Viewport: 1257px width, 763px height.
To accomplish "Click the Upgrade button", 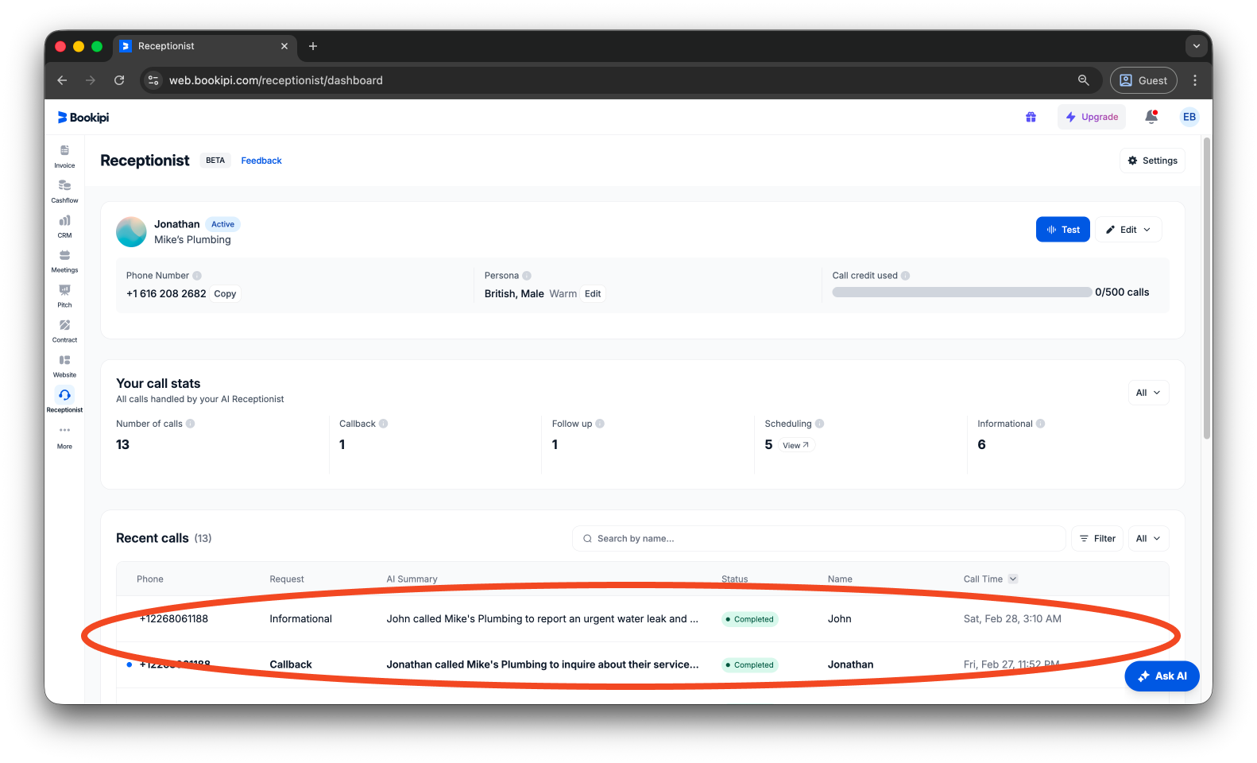I will click(x=1091, y=117).
